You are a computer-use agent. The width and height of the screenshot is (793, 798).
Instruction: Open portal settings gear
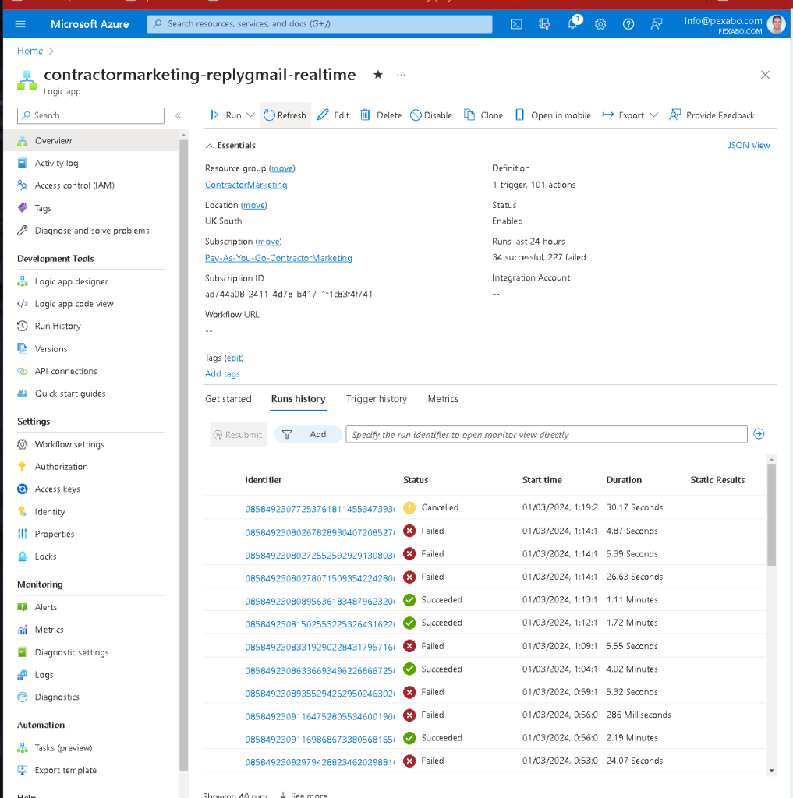(600, 24)
